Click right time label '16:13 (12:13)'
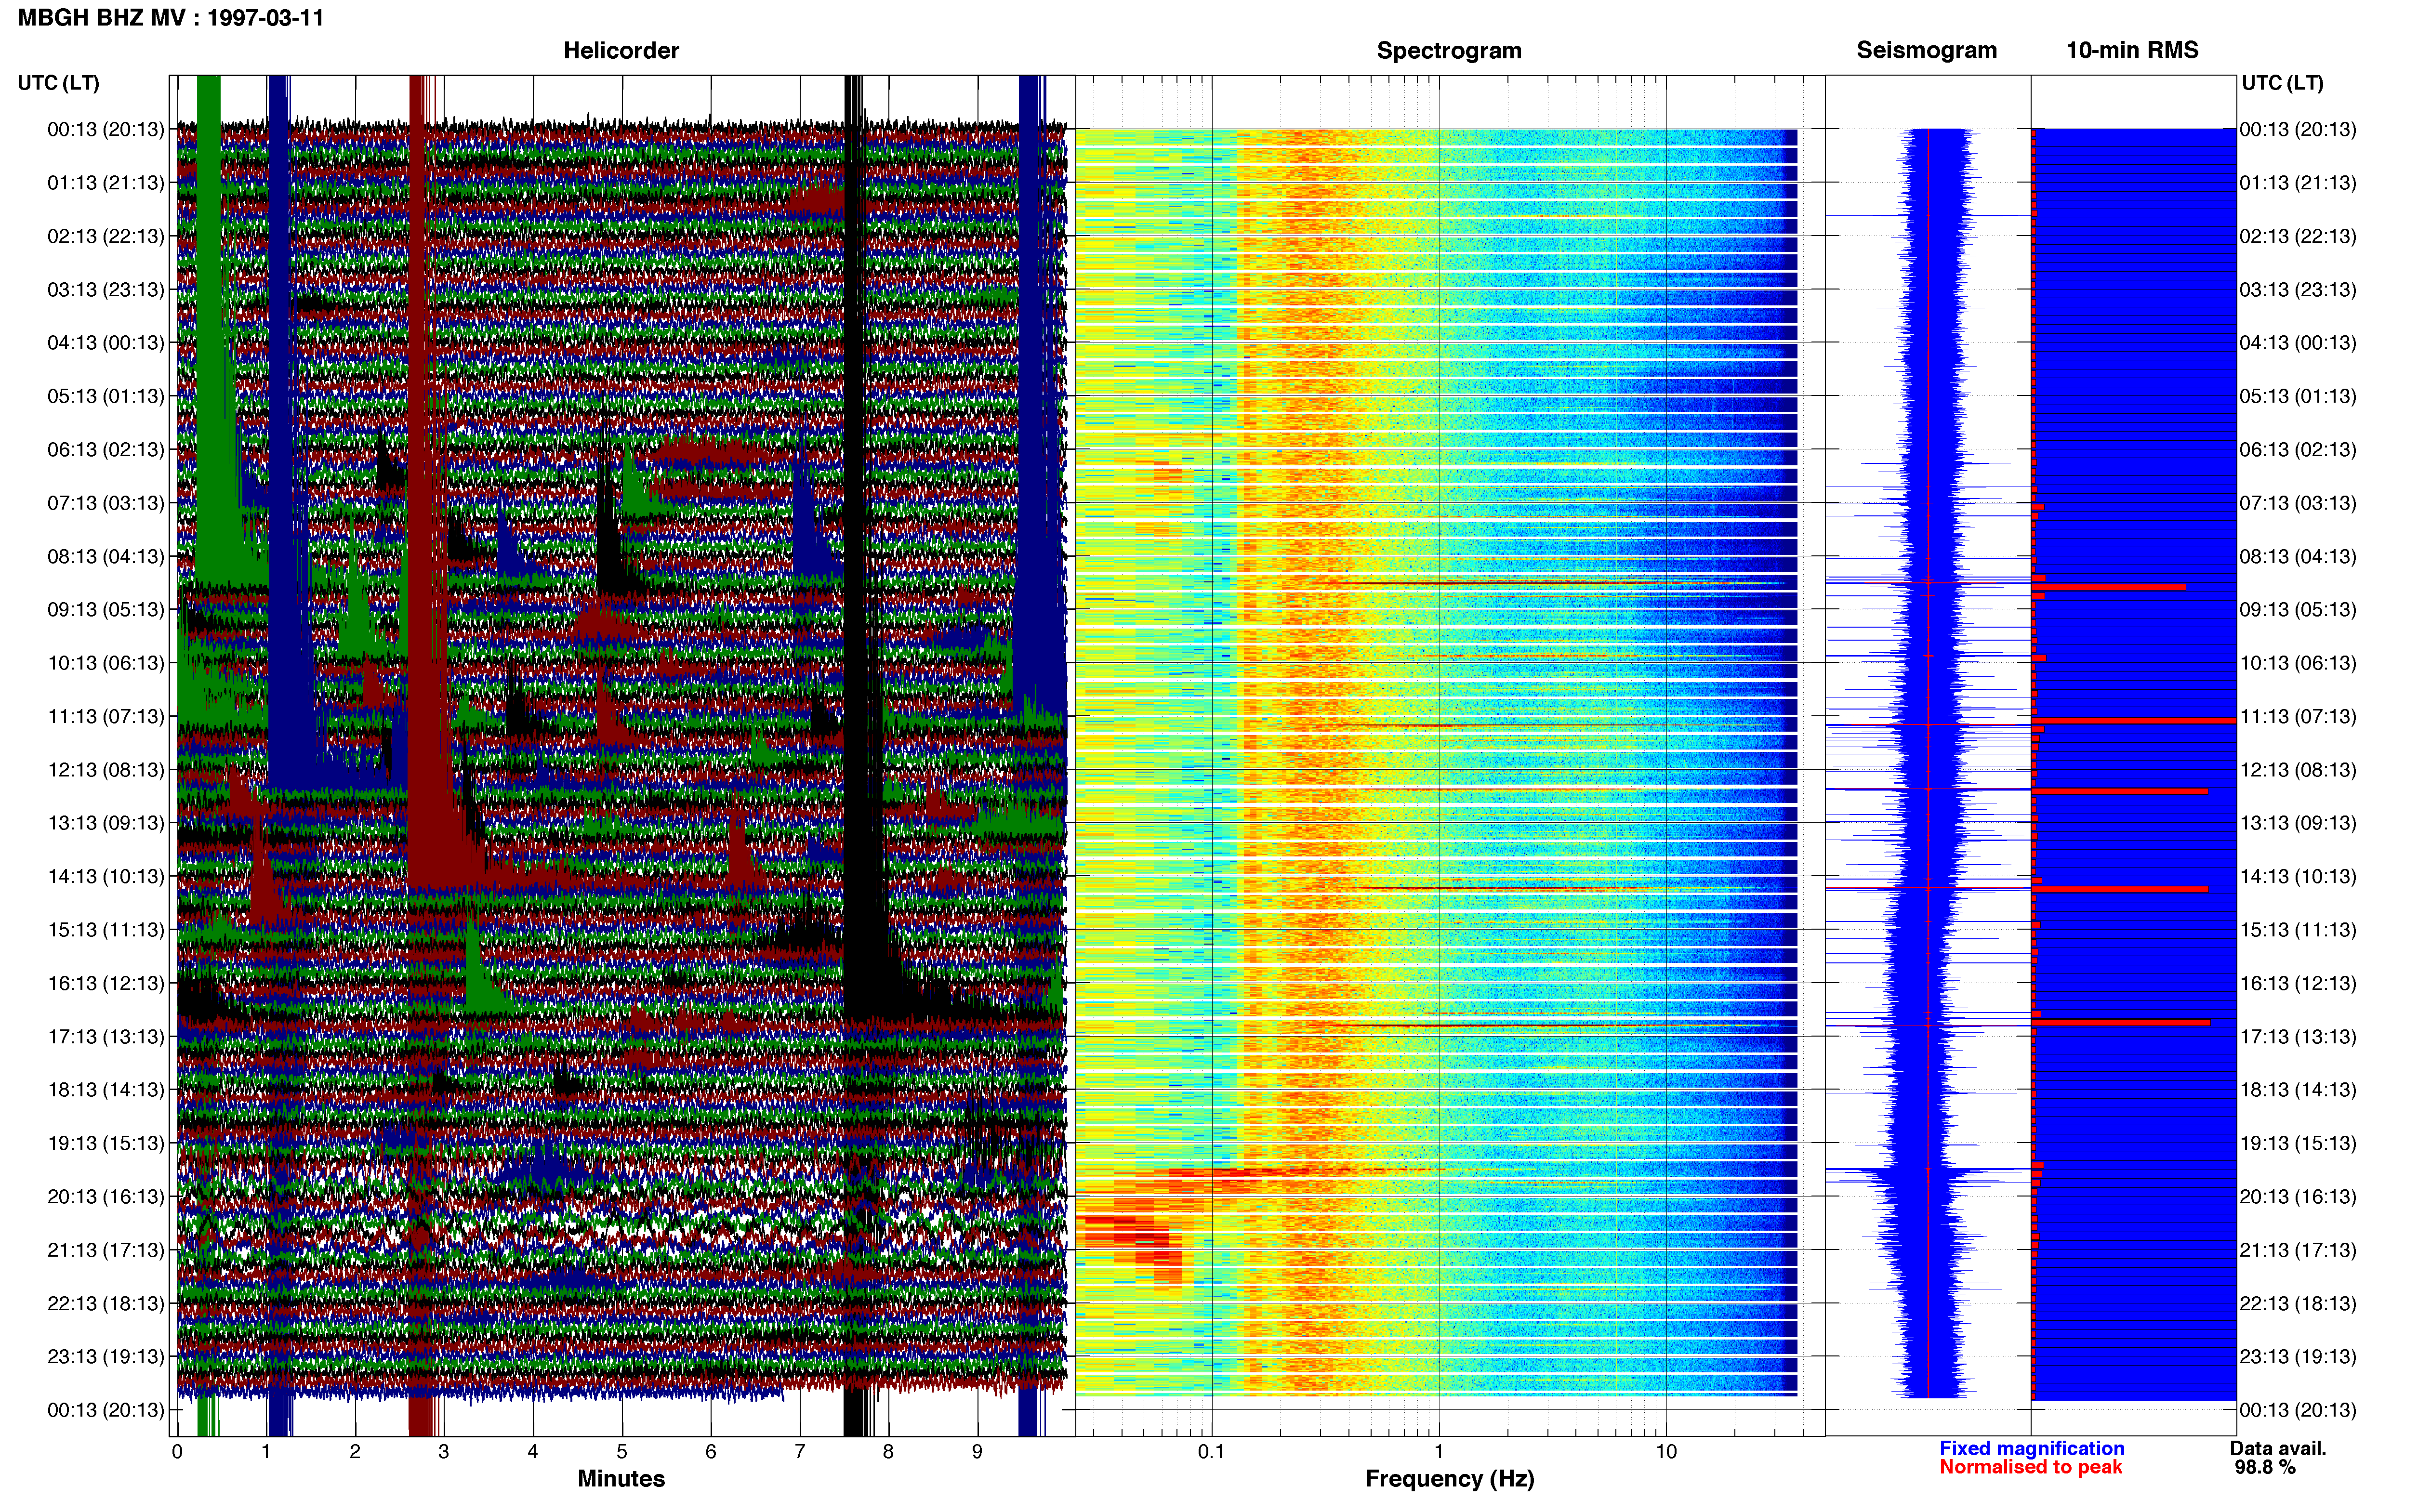This screenshot has height=1512, width=2418. [2298, 983]
